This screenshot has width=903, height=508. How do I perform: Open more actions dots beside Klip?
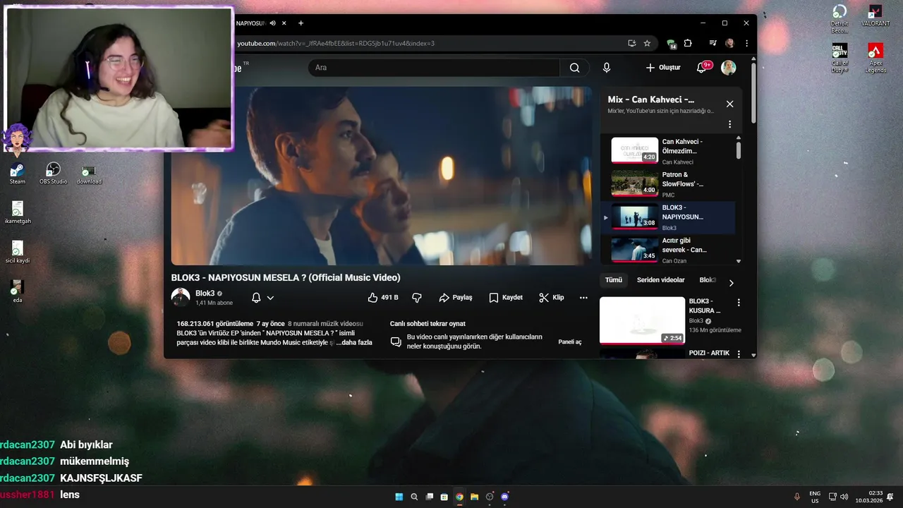pos(583,298)
